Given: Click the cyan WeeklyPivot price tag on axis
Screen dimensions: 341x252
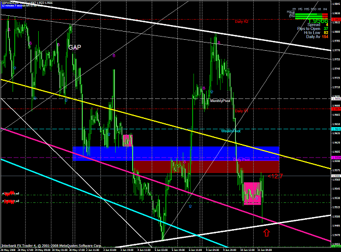Looking at the screenshot, I should click(x=336, y=129).
